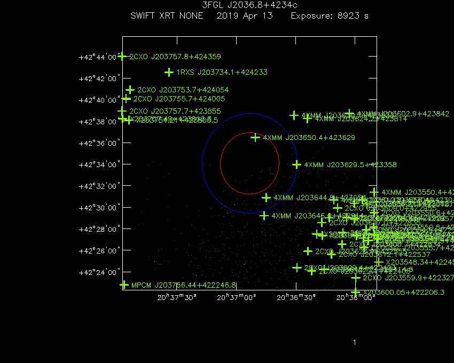
Task: Click declination label +42°44'00"
Action: click(x=99, y=57)
